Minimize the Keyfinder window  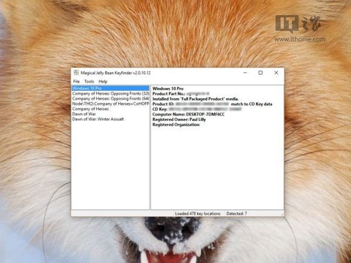click(245, 72)
